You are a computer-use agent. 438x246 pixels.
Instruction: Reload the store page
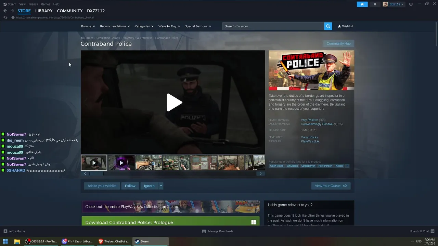point(5,17)
